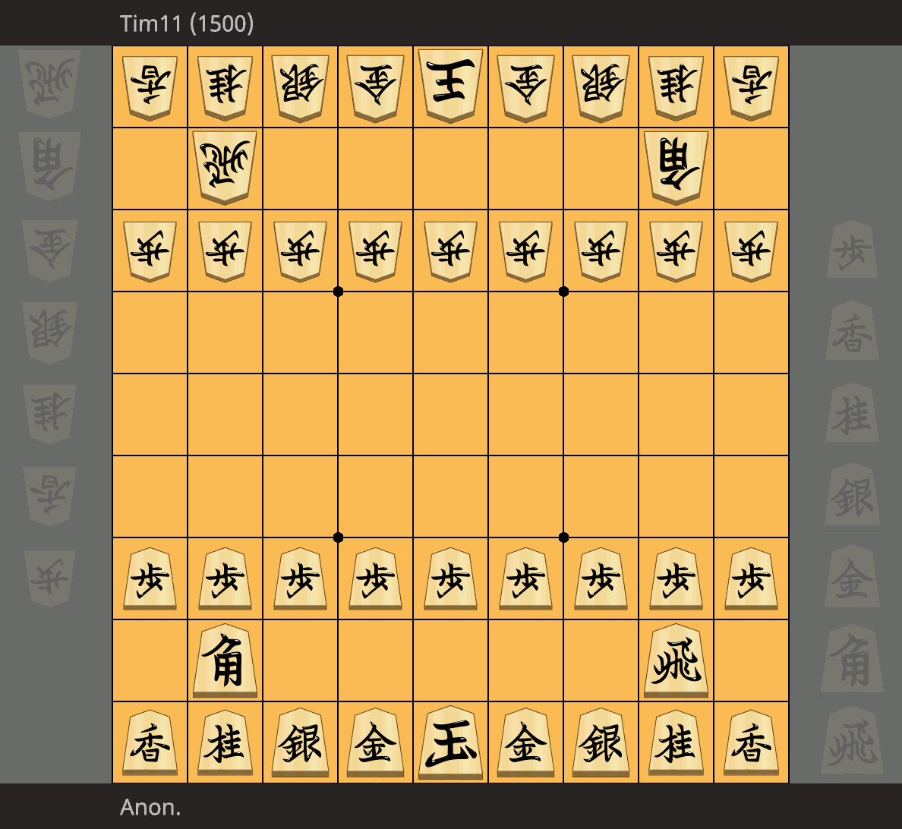Click the Anon. player label
Screen dimensions: 902x829
tap(150, 807)
